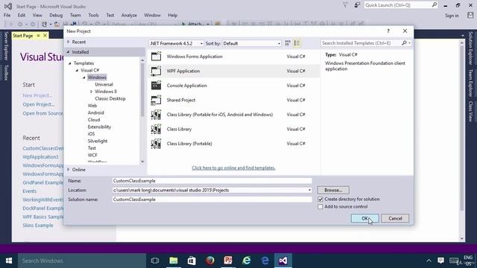Switch to the Start Page tab
Image resolution: width=477 pixels, height=268 pixels.
(x=23, y=36)
